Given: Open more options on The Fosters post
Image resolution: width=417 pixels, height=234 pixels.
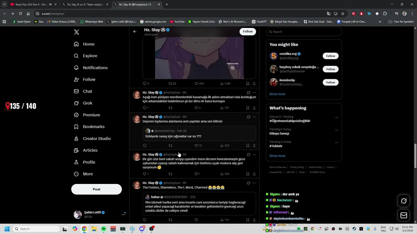Looking at the screenshot, I should click(x=254, y=183).
